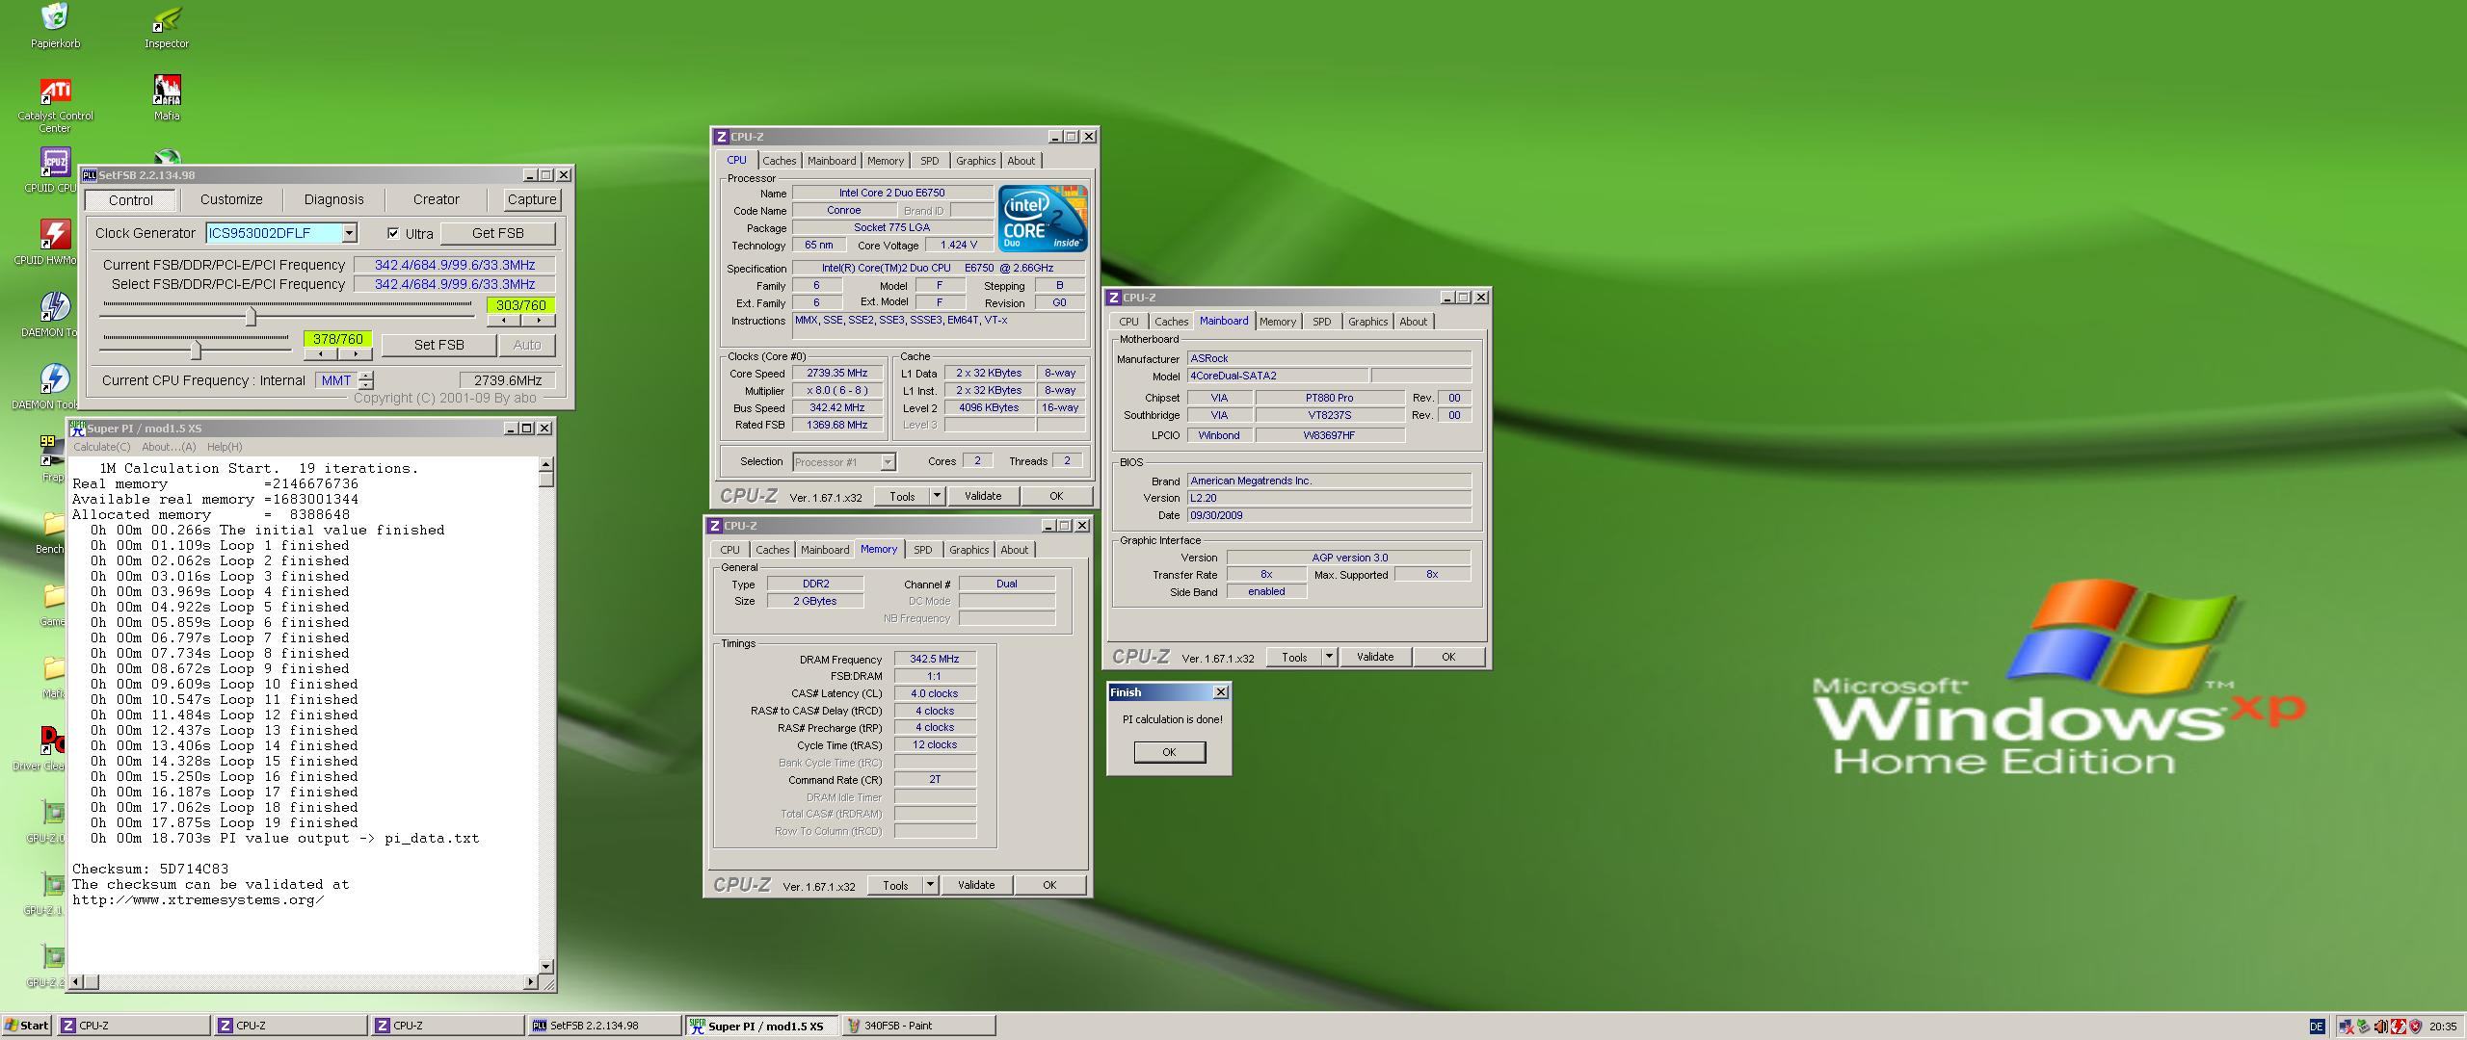Expand the Clock Generator dropdown
2467x1040 pixels.
click(349, 233)
